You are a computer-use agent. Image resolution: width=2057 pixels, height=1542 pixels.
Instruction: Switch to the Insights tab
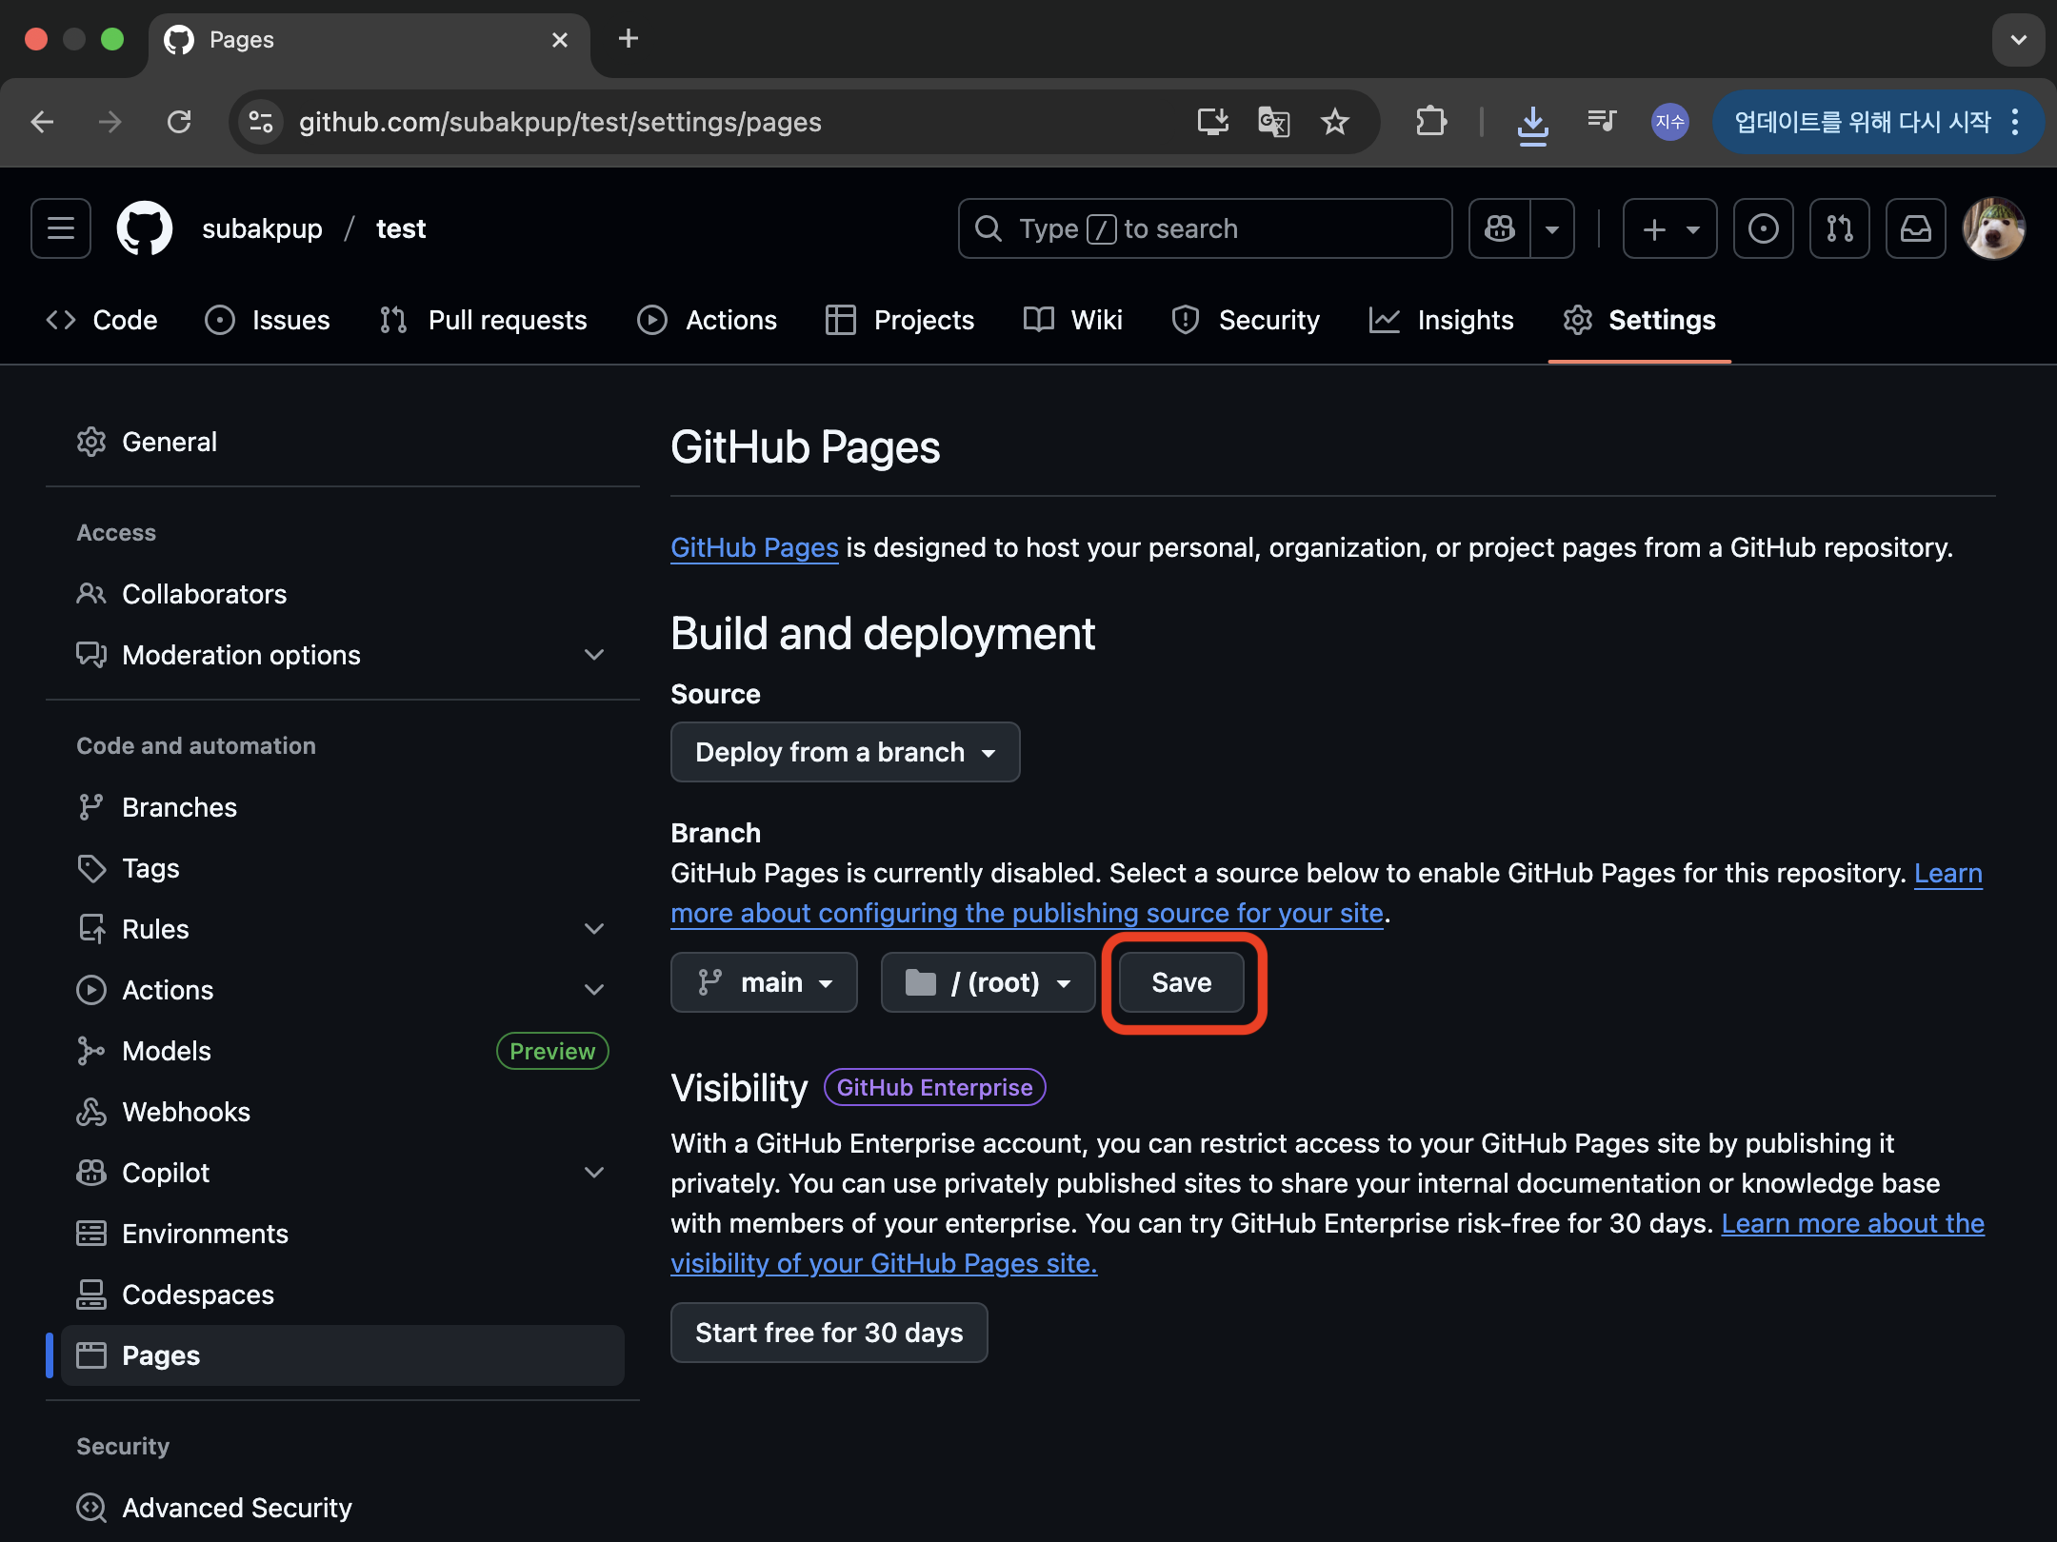1442,320
